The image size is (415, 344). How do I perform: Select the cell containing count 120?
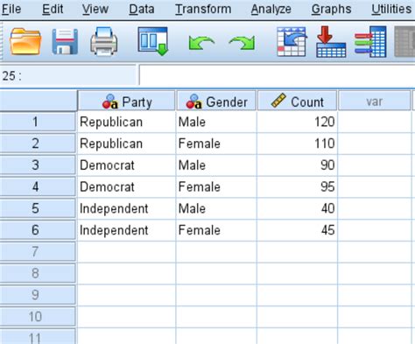(x=297, y=122)
